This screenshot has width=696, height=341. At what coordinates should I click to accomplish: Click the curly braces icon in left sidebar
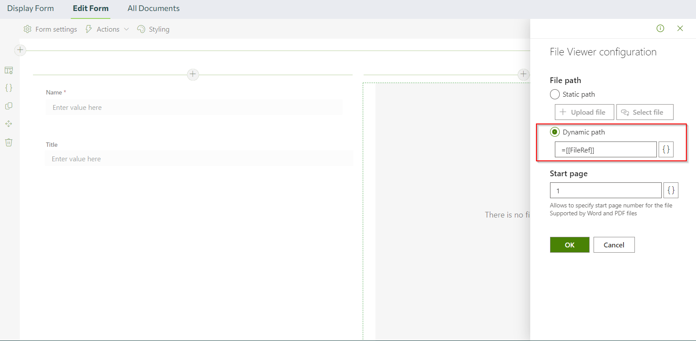pos(9,88)
